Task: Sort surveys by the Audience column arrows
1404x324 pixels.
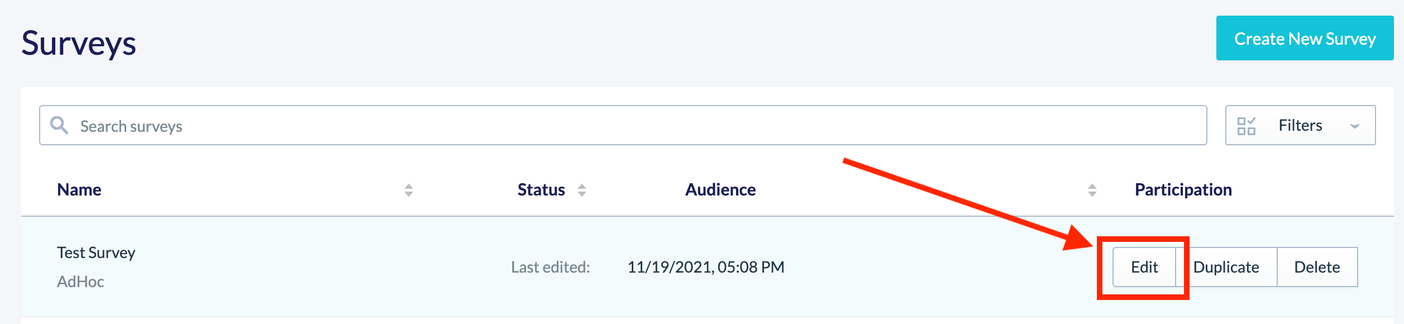Action: click(x=1092, y=190)
